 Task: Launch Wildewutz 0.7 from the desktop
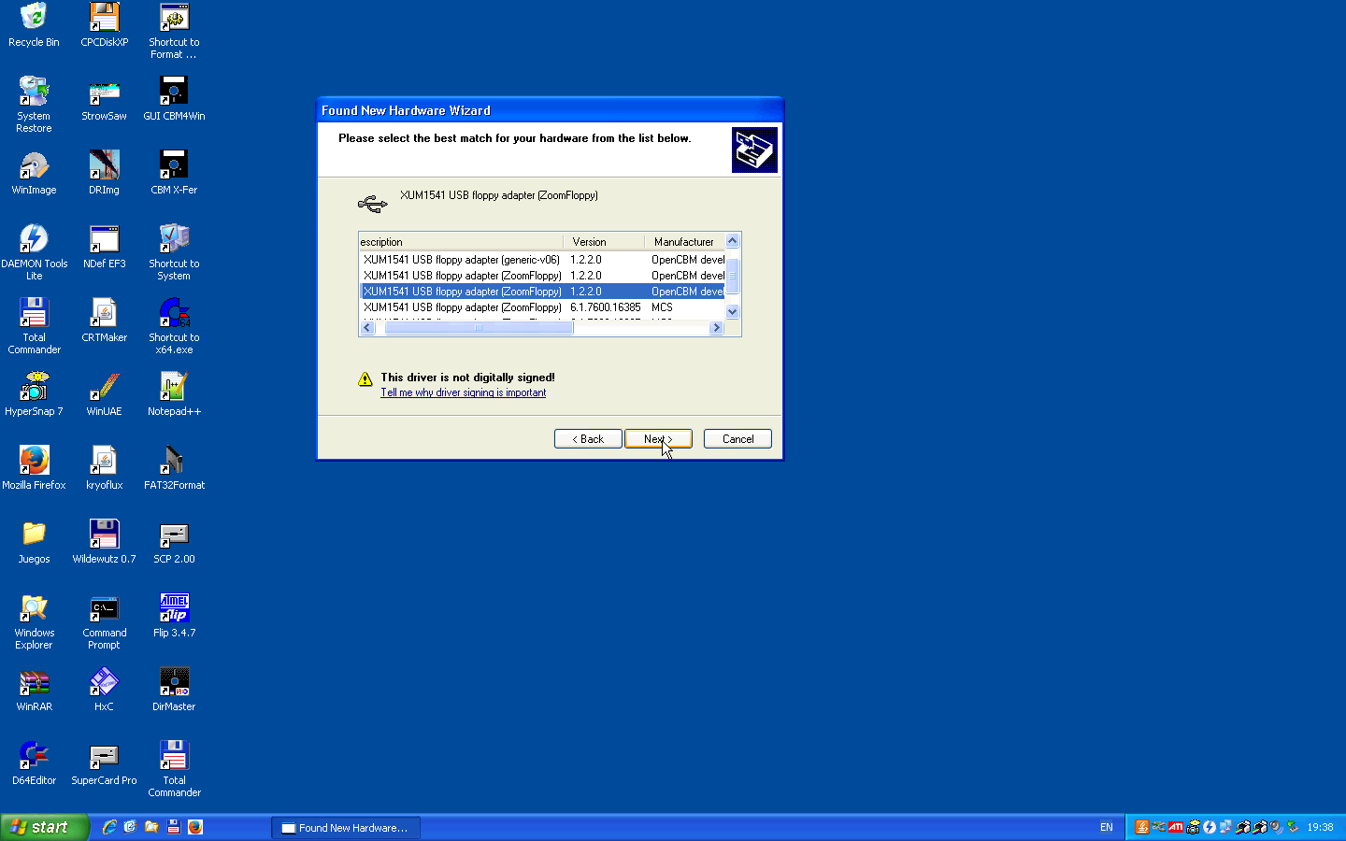(104, 542)
